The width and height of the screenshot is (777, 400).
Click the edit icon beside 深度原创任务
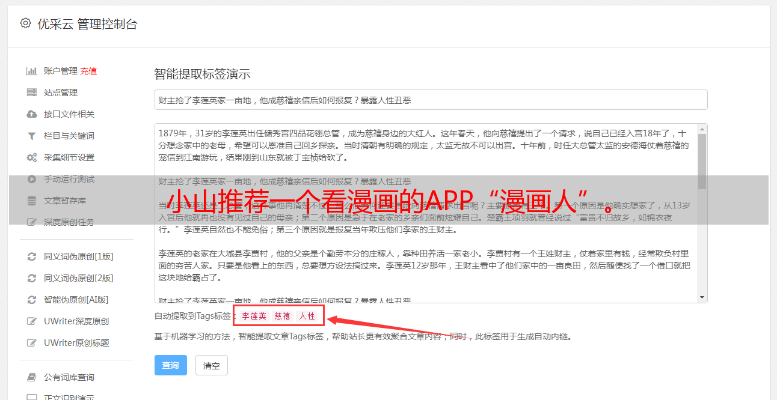(x=32, y=222)
